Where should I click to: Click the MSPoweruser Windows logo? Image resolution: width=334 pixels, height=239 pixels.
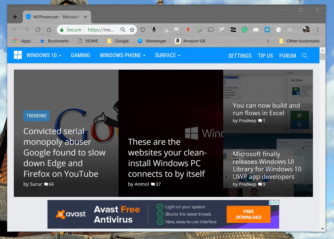[18, 55]
